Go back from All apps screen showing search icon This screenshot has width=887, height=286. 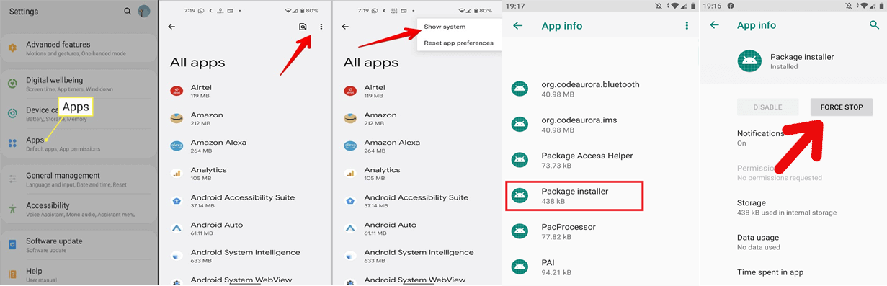click(x=171, y=27)
